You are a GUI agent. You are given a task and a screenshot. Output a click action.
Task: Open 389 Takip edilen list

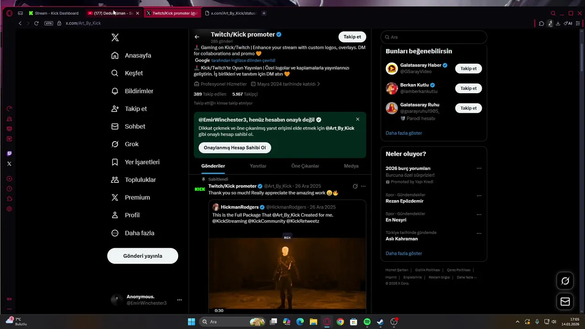pyautogui.click(x=210, y=94)
